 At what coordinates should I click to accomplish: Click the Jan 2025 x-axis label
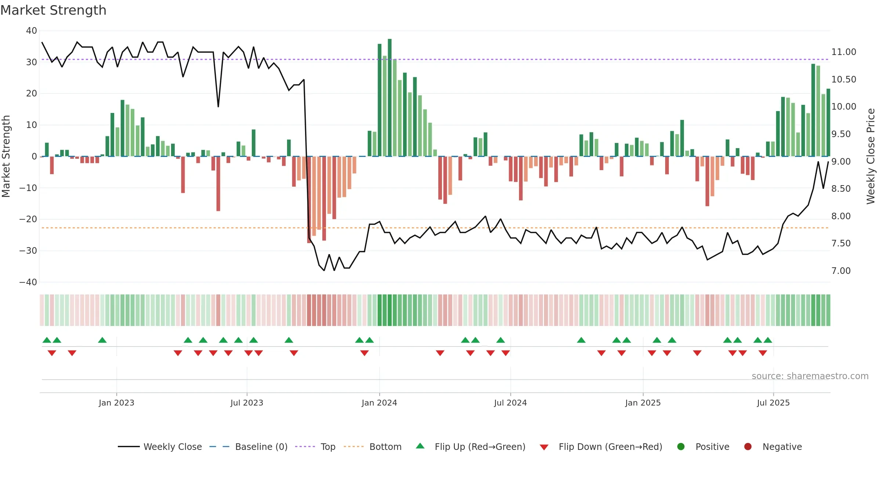coord(643,403)
